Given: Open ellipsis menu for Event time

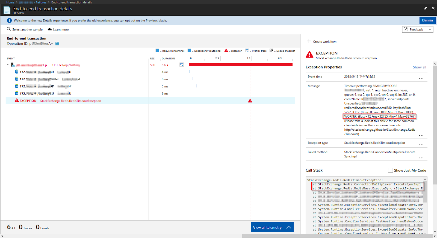Looking at the screenshot, I should (421, 79).
